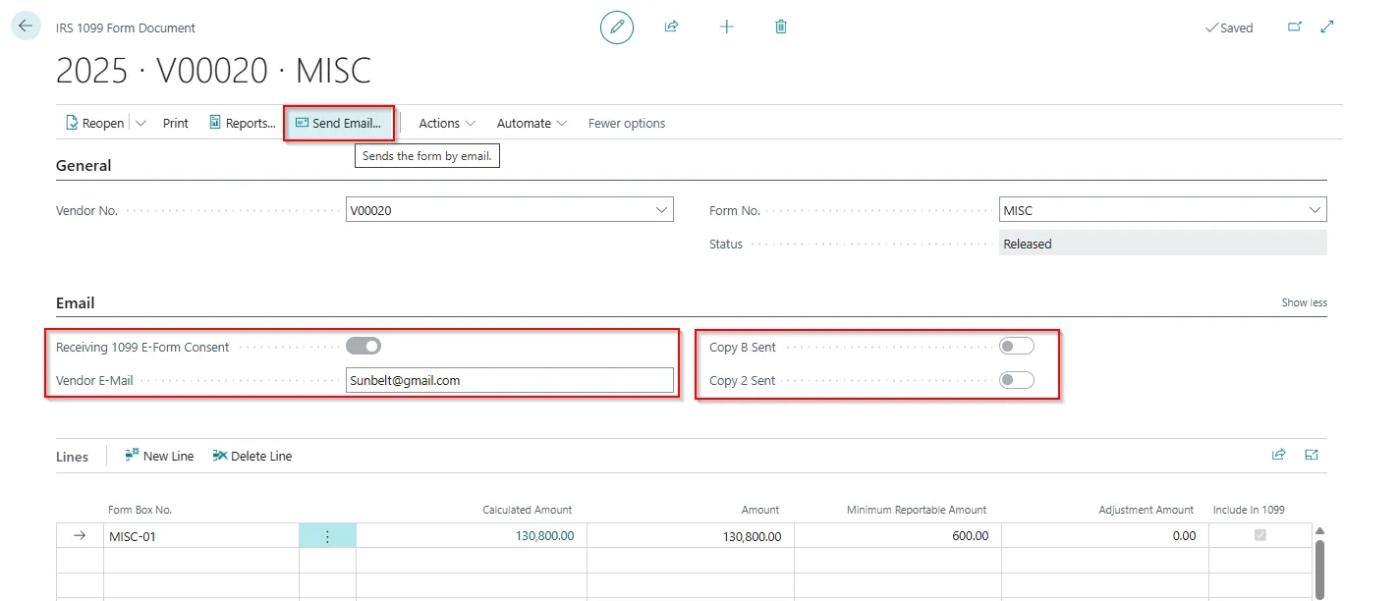Open the Vendor No. dropdown
Viewport: 1400px width, 601px height.
(661, 210)
